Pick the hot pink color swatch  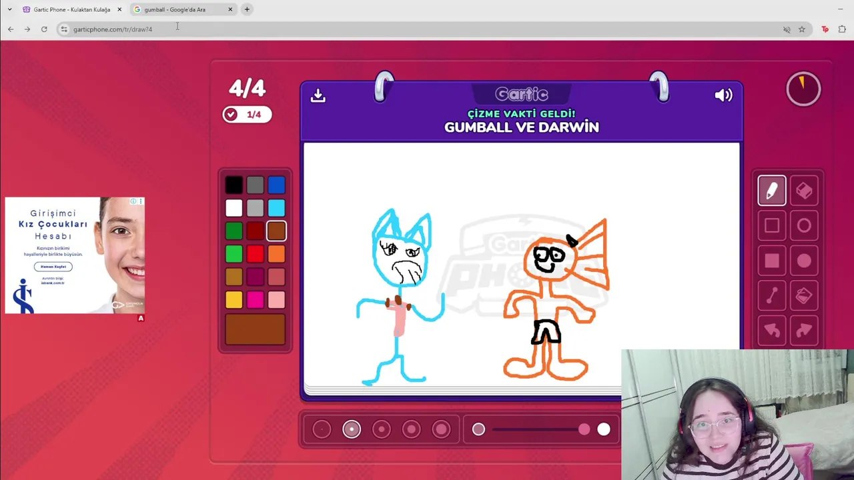point(256,300)
